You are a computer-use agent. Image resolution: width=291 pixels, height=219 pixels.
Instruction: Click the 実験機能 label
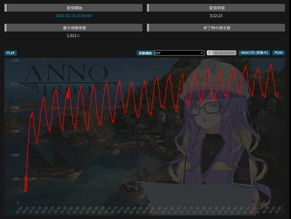[x=145, y=53]
